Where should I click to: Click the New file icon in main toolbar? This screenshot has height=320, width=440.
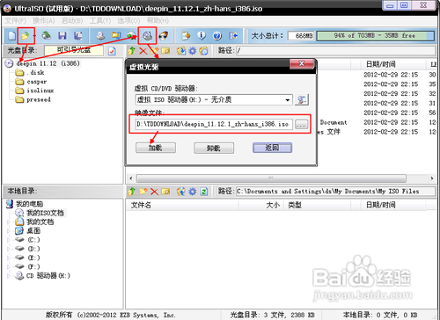(x=12, y=36)
